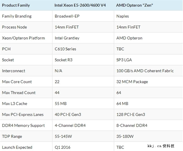The image size is (183, 151).
Task: Click the AMD Opteron "Zen" column header
Action: 134,5
